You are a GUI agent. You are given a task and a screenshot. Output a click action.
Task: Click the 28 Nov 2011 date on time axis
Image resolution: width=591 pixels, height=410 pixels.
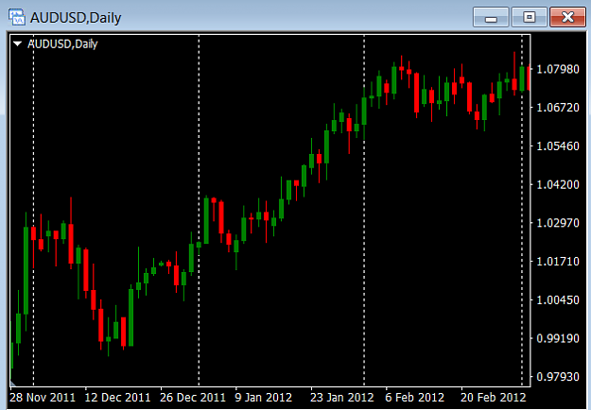43,397
